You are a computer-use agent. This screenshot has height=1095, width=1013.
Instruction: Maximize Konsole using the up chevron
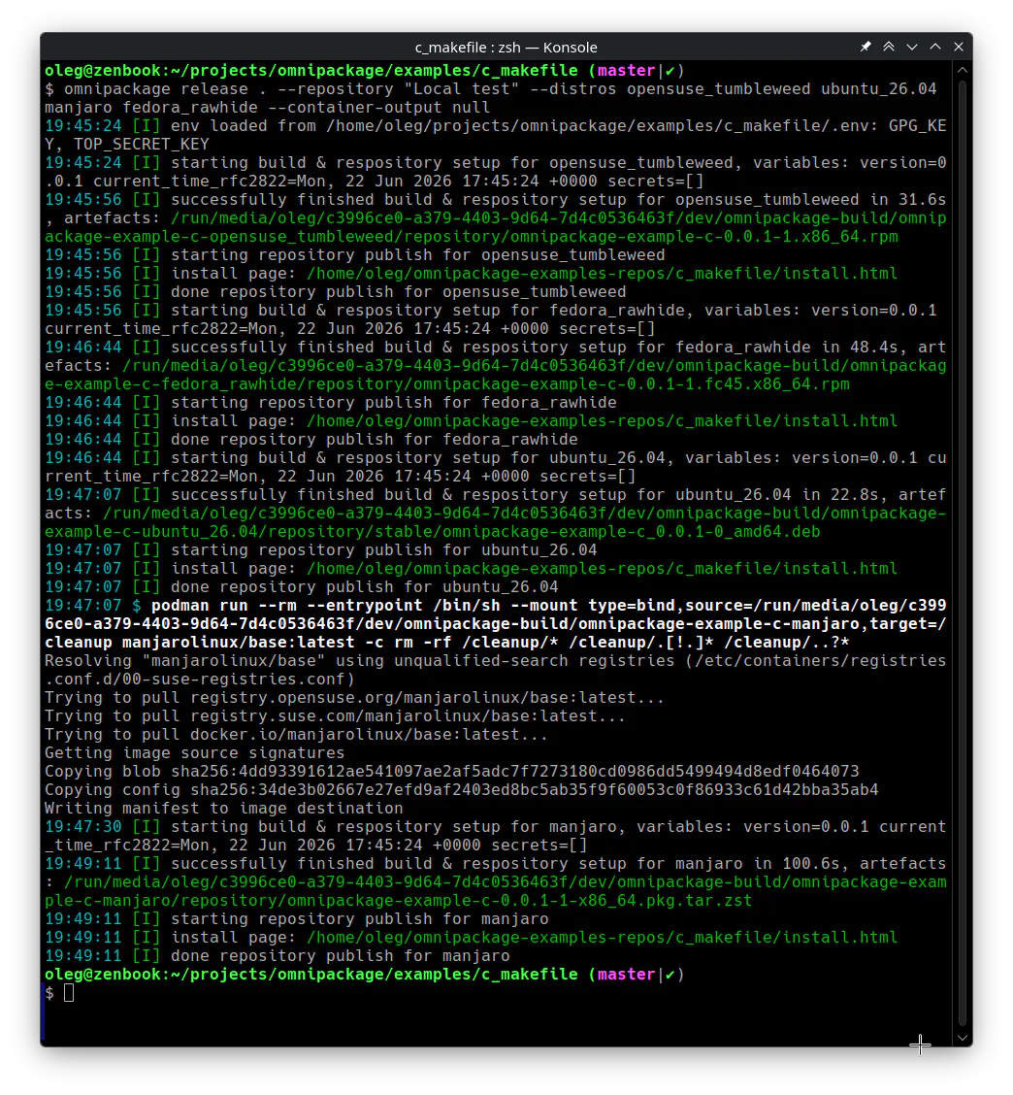[934, 47]
